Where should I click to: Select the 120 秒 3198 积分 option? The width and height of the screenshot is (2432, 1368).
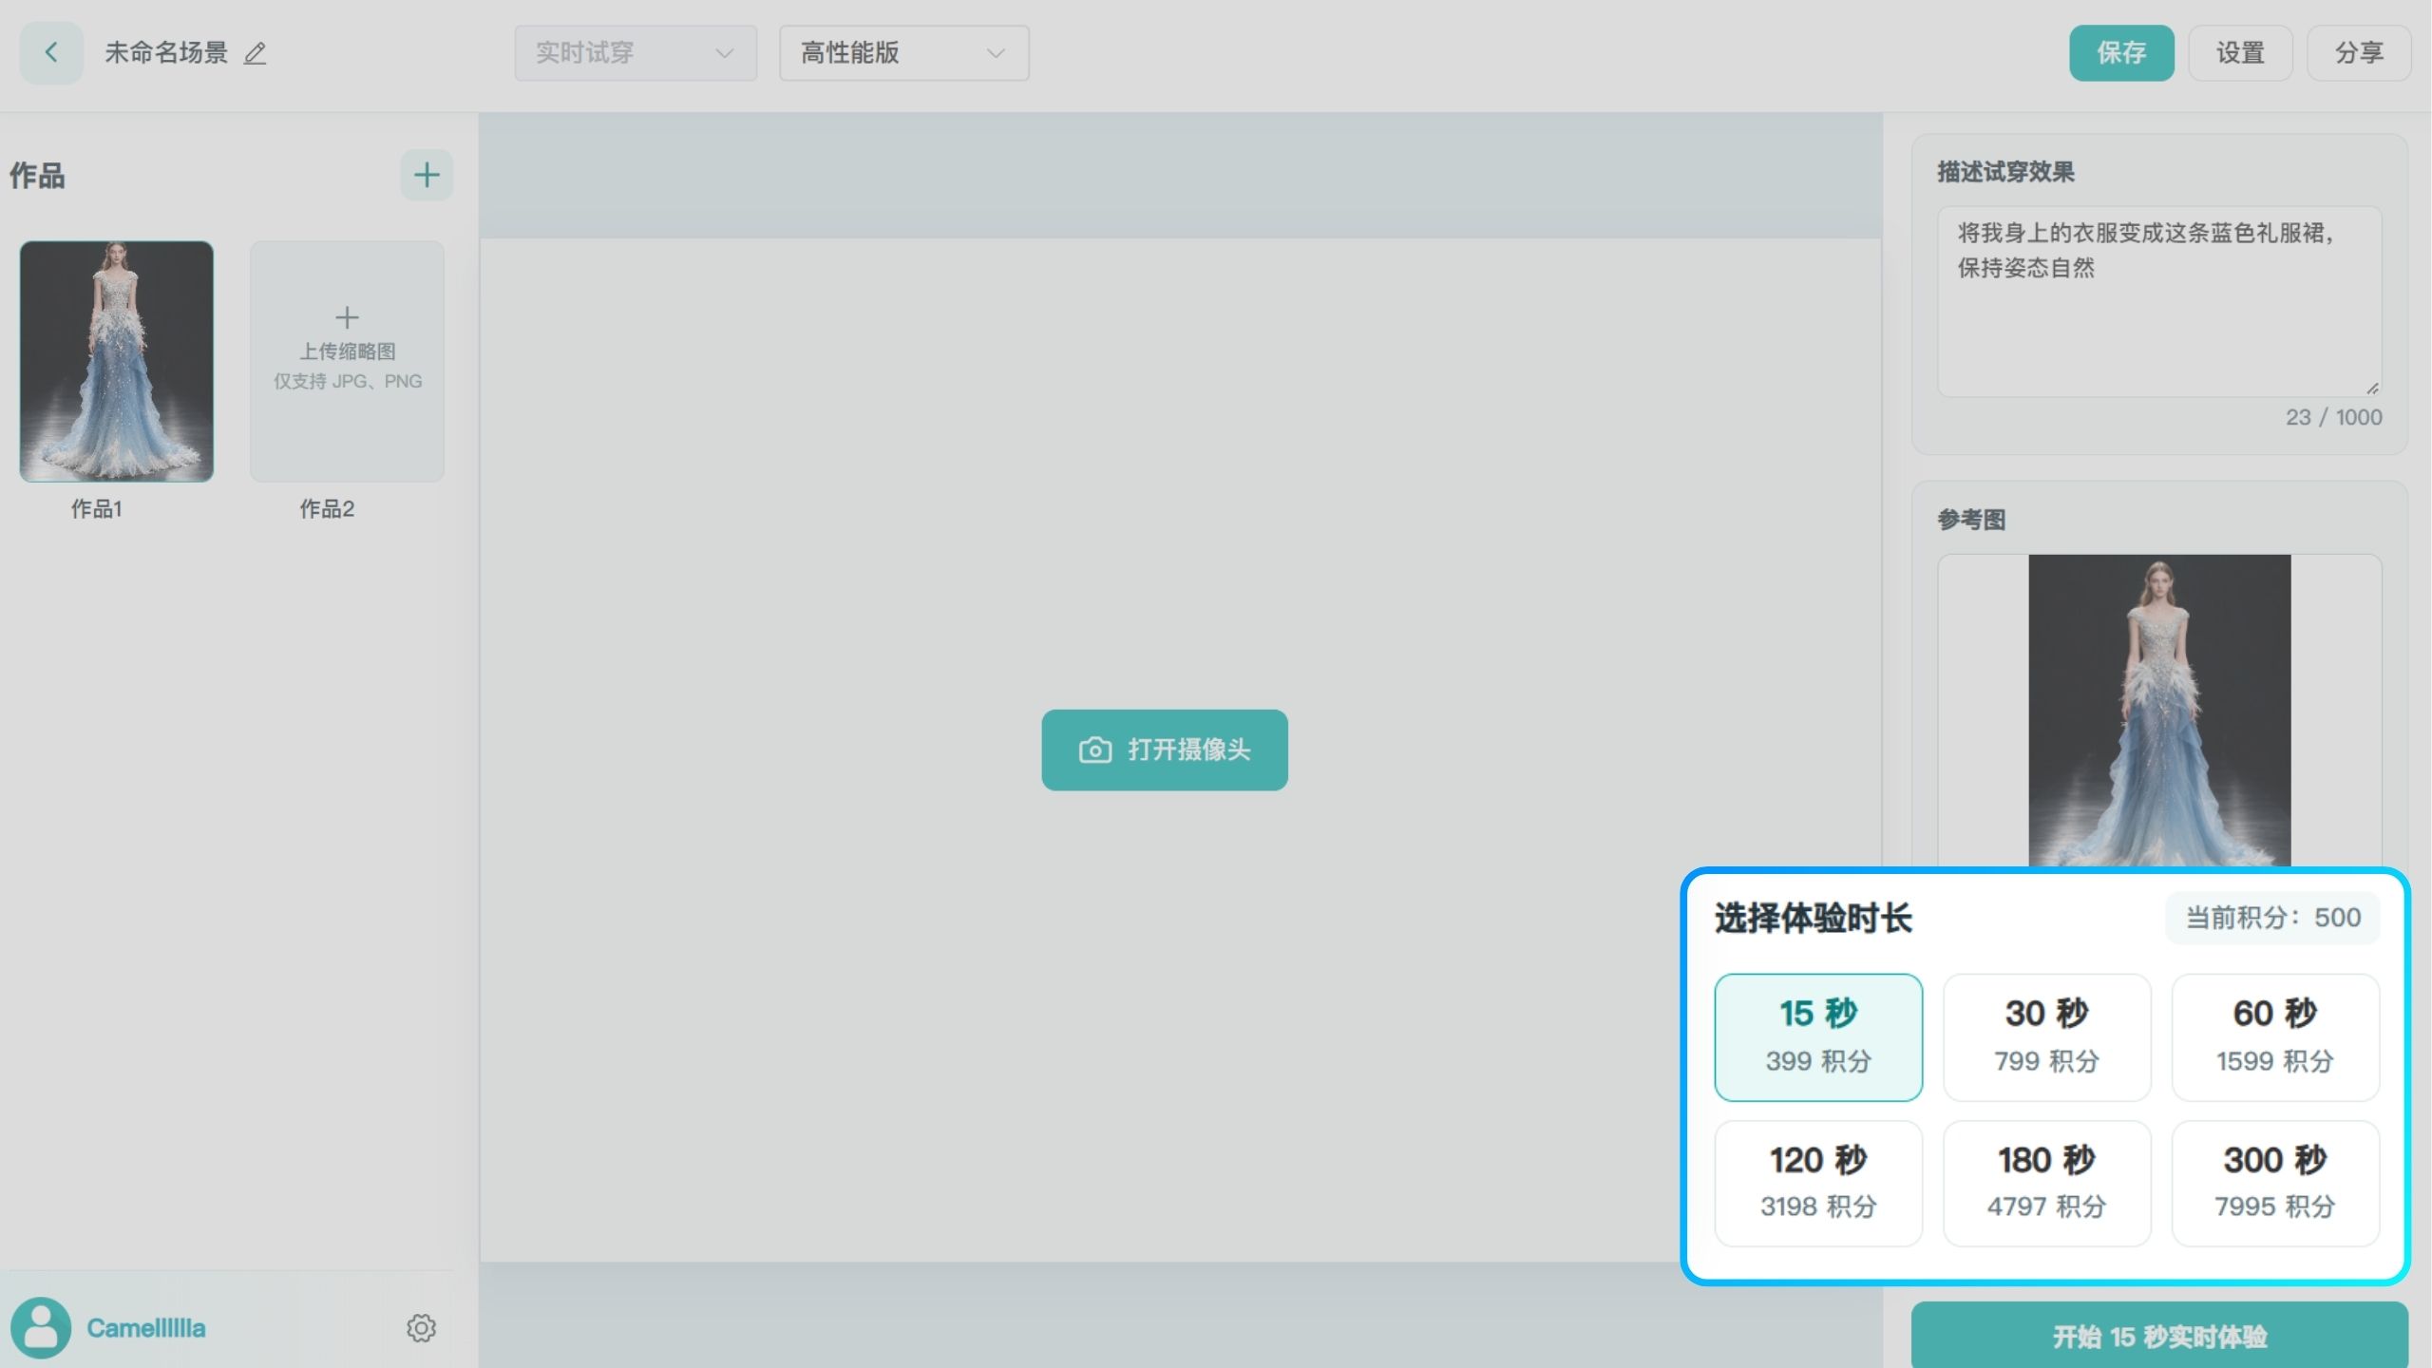point(1818,1184)
